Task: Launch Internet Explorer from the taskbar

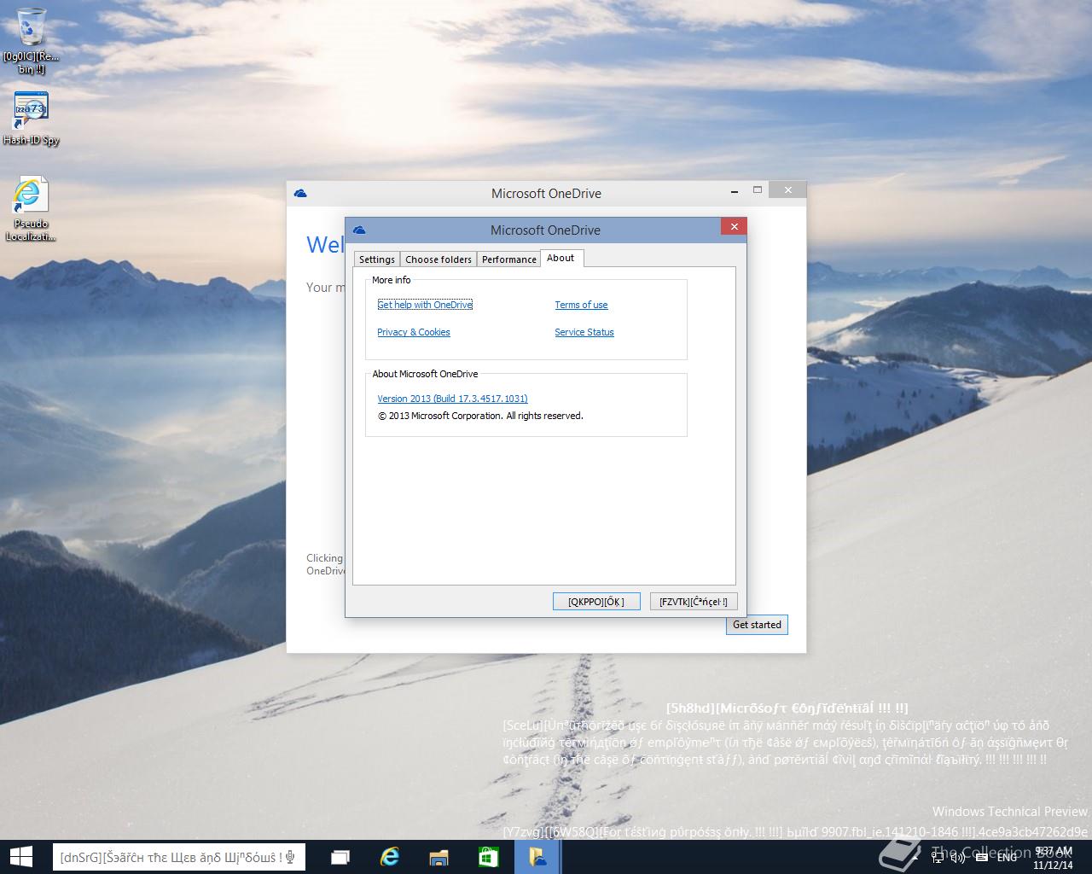Action: [x=390, y=857]
